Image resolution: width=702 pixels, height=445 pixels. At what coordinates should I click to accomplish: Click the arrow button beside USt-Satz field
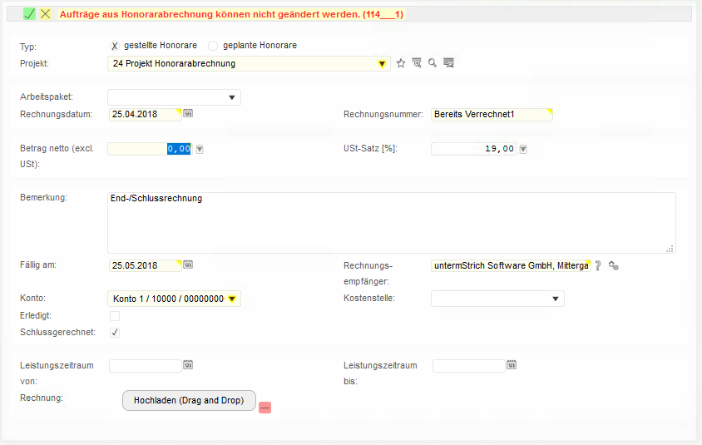click(523, 149)
